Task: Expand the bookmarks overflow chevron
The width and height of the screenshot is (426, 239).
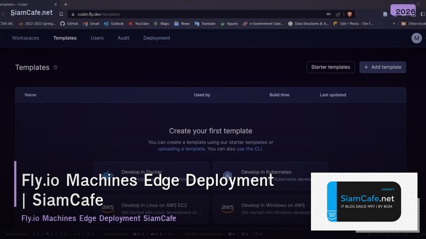Action: point(394,23)
